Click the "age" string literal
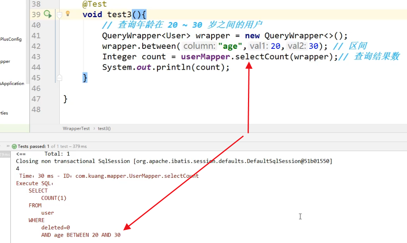The image size is (407, 243). coord(230,46)
